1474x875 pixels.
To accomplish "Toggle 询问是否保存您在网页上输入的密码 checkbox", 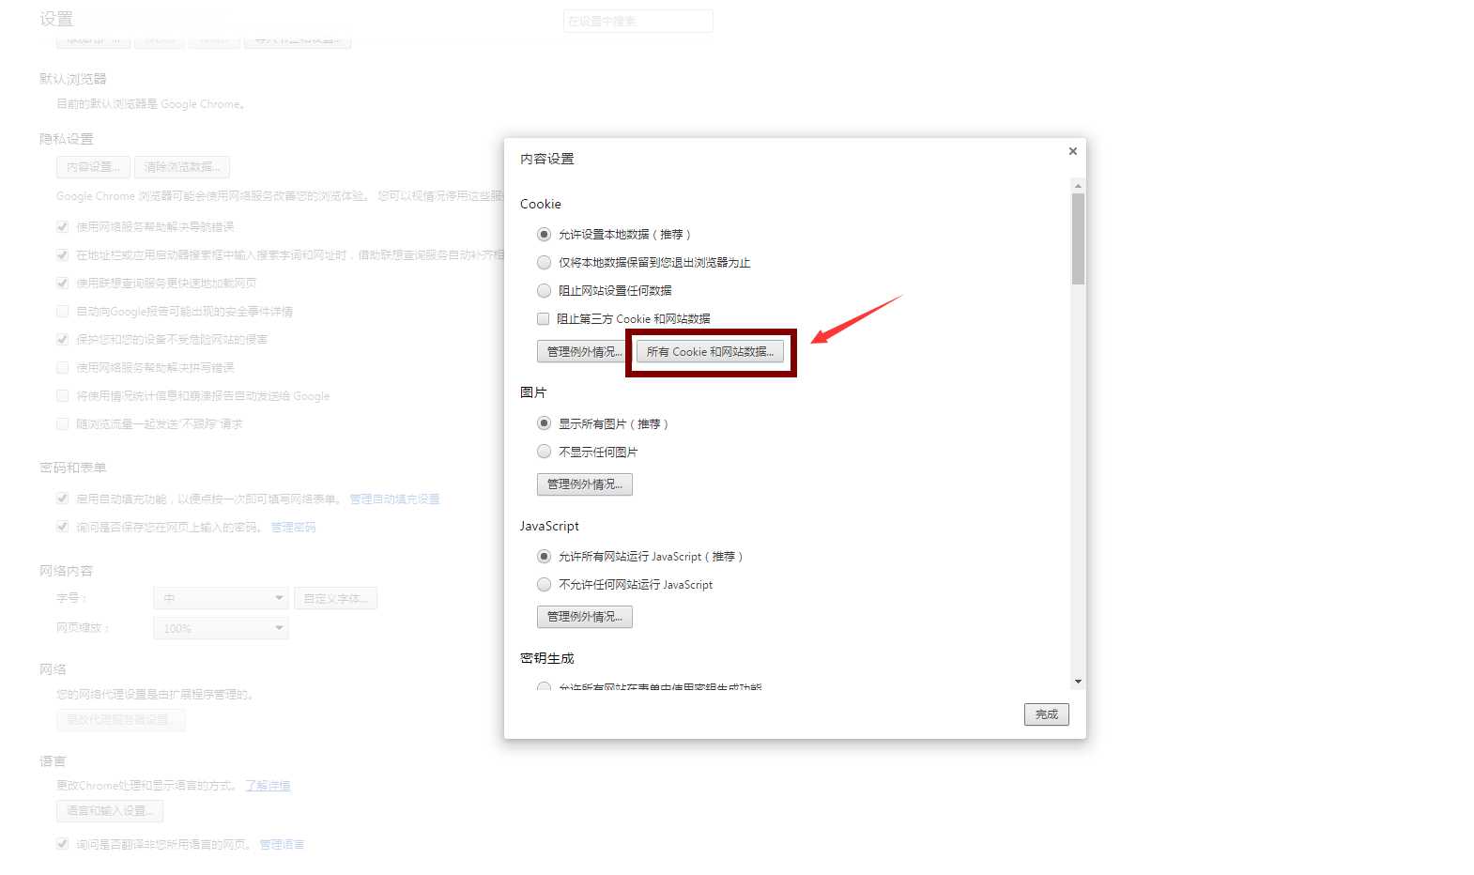I will [62, 527].
